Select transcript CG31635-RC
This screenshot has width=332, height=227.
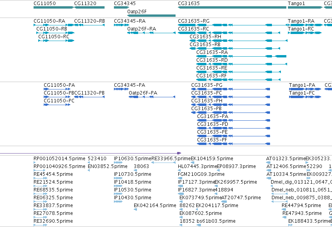229,33
